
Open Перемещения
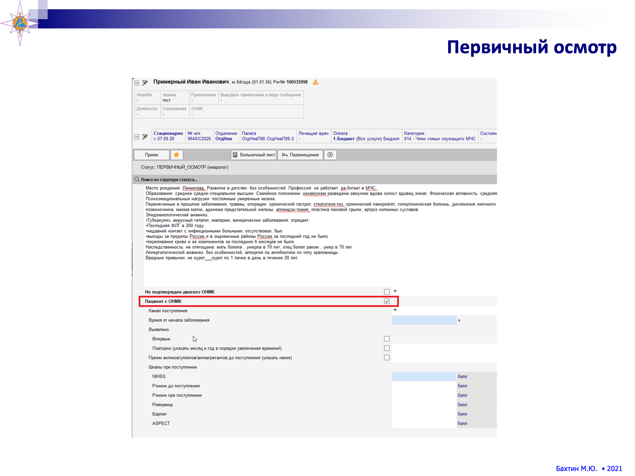[x=300, y=155]
